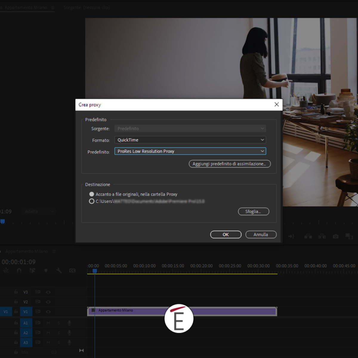
Task: Click voice-over record microphone on A3
Action: pyautogui.click(x=69, y=342)
